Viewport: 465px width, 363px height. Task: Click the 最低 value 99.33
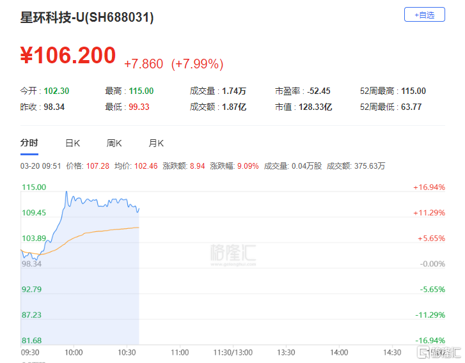pos(139,107)
